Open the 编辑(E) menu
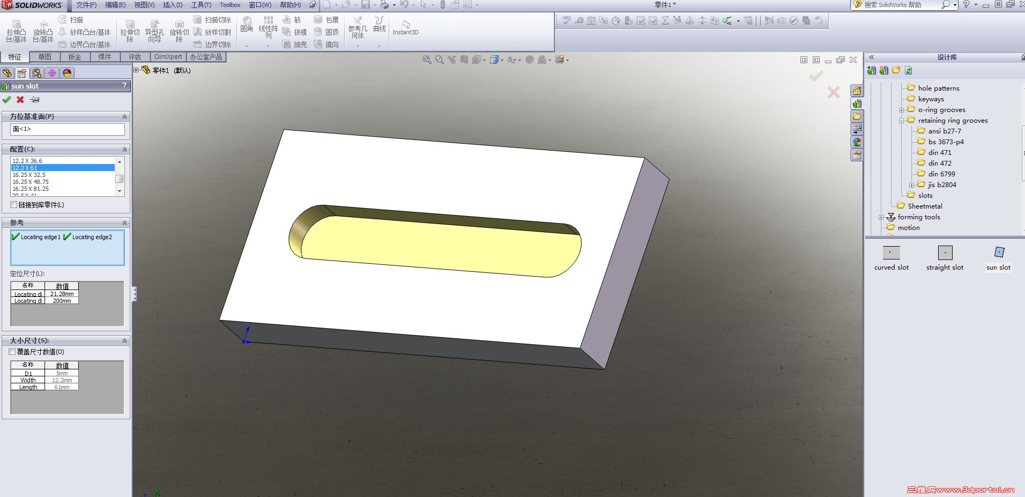This screenshot has height=497, width=1025. [115, 5]
